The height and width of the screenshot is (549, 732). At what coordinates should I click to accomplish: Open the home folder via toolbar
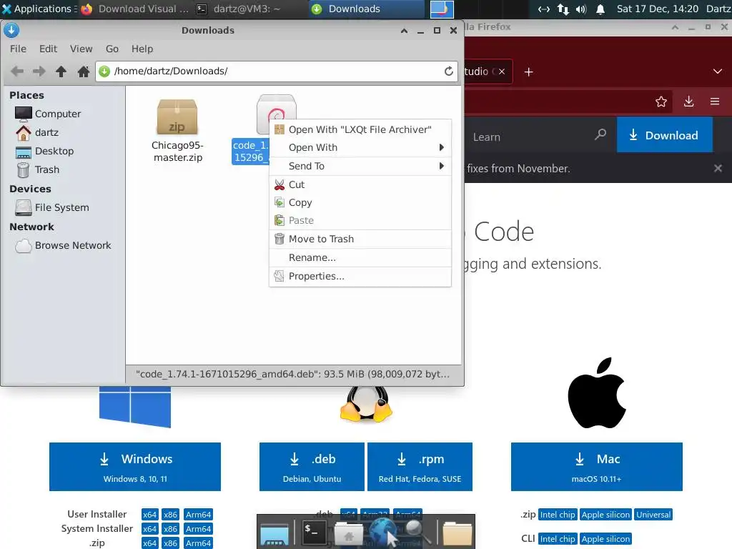tap(84, 71)
